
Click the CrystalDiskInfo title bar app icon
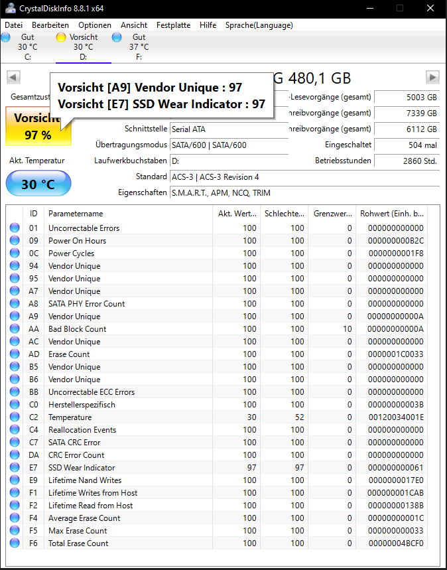click(x=9, y=9)
